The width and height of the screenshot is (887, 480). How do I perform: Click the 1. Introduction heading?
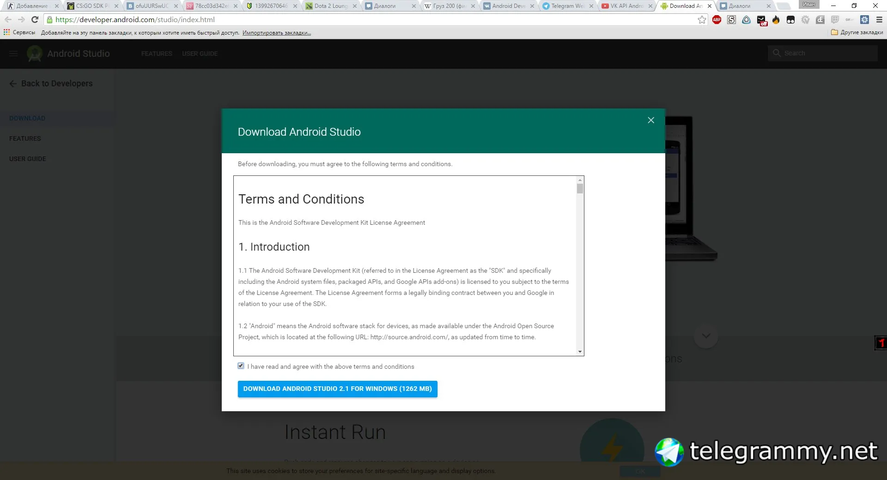[x=274, y=247]
